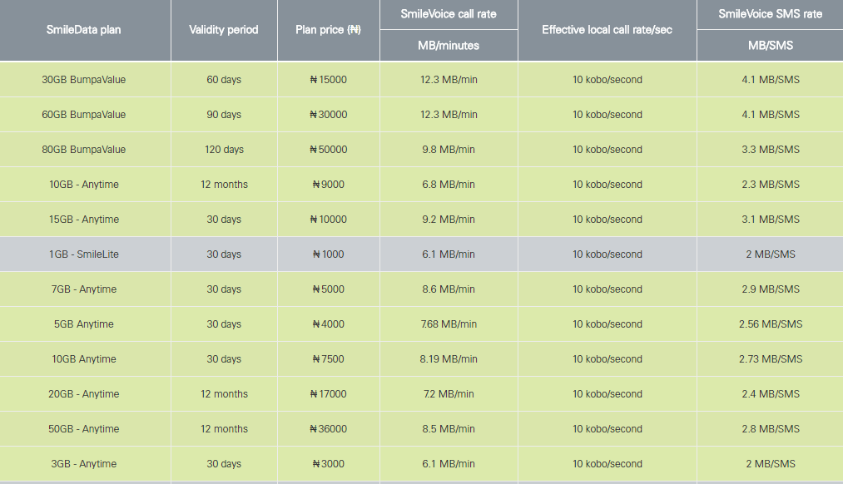
Task: Click the SmileData plan column header
Action: tap(84, 30)
